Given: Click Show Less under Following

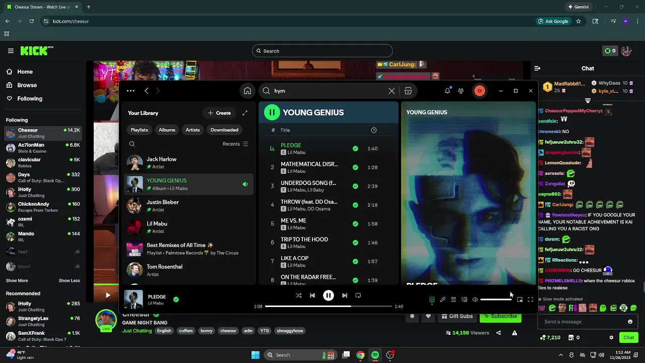Looking at the screenshot, I should [70, 281].
